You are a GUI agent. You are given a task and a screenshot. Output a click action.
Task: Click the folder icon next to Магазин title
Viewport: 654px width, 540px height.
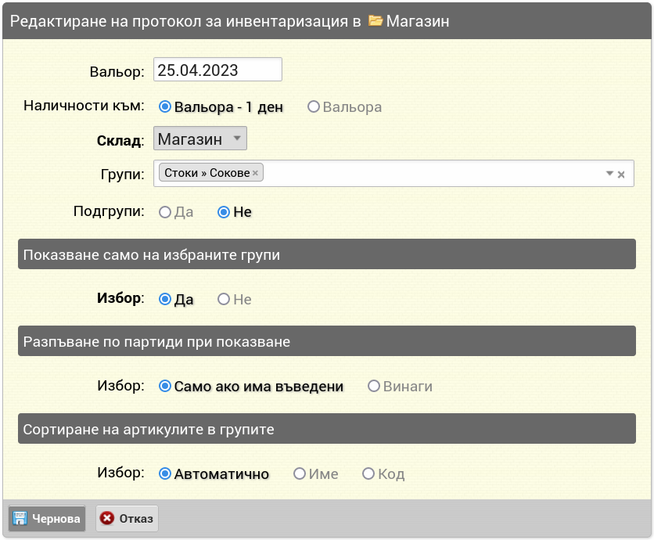(x=376, y=20)
